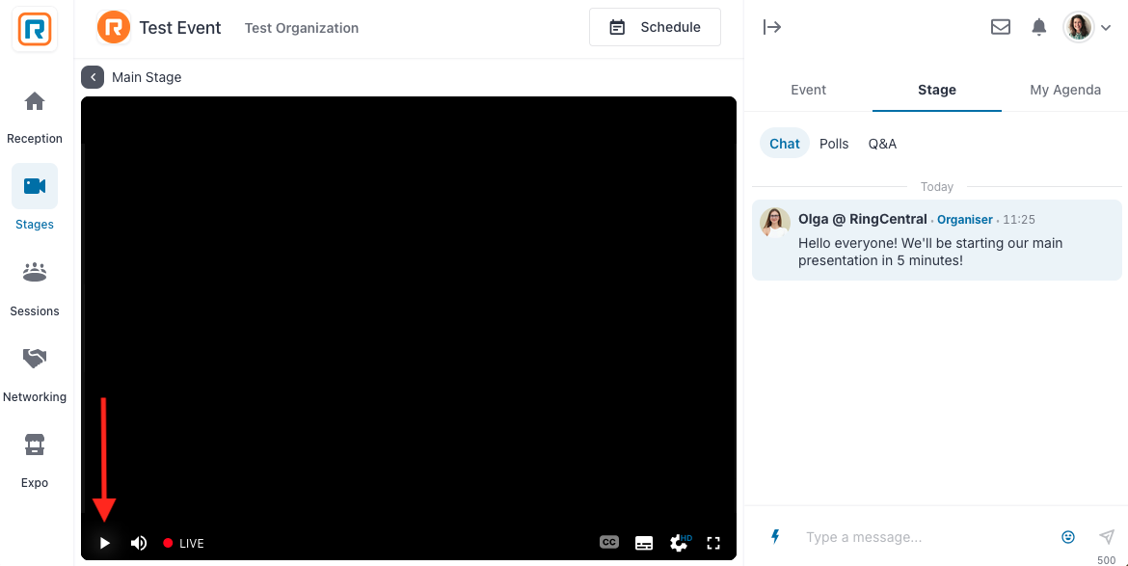Go back from Main Stage

pos(93,77)
